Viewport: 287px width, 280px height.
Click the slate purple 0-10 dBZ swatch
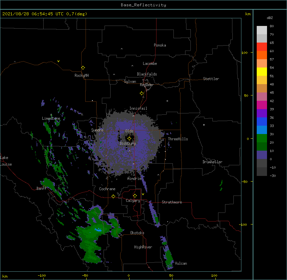pos(262,155)
